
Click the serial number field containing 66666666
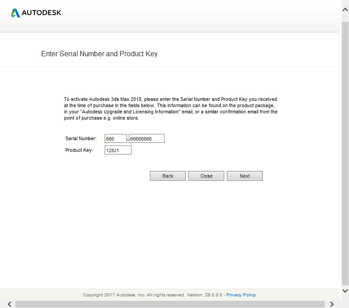[146, 139]
